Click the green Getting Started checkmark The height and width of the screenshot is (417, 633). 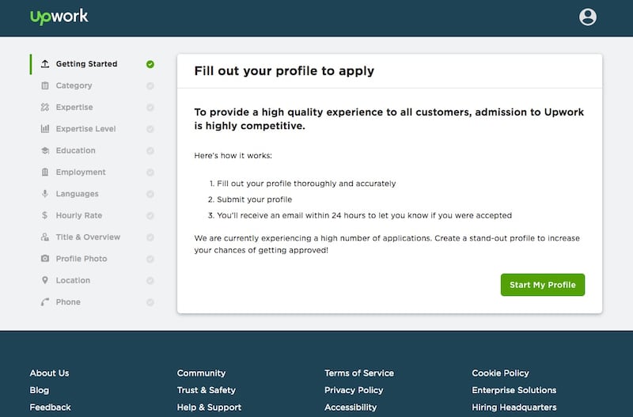150,64
